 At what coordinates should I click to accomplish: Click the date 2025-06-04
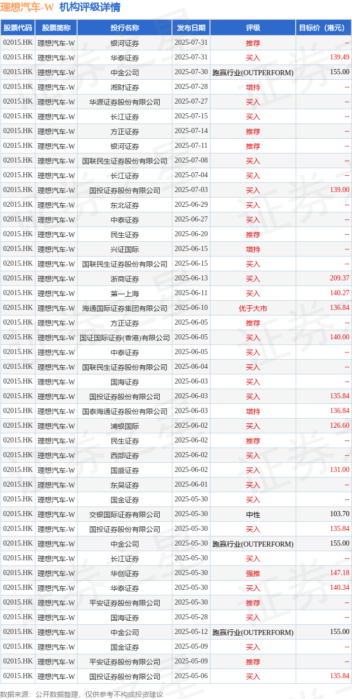(x=191, y=367)
